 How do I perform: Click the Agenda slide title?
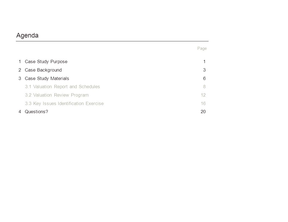click(27, 35)
